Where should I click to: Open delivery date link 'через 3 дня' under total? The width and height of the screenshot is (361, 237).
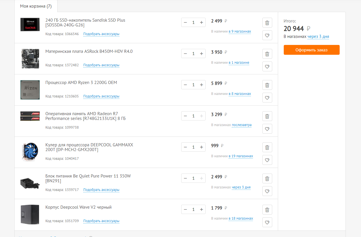318,37
